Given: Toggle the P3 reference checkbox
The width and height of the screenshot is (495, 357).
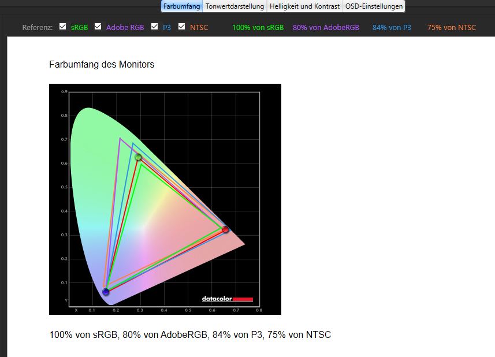Looking at the screenshot, I should (x=154, y=27).
